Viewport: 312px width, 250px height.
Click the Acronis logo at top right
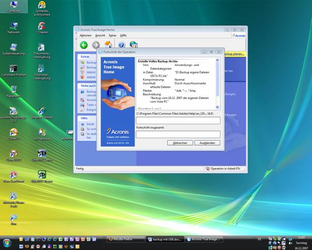click(239, 36)
